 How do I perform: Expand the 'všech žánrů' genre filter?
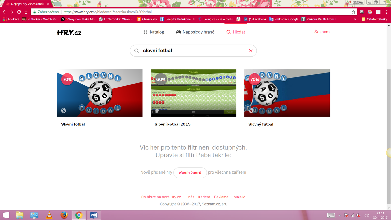coord(190,173)
